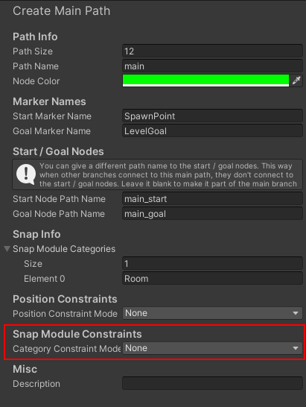Click the eyedropper icon beside Node Color
306x407 pixels.
click(296, 81)
